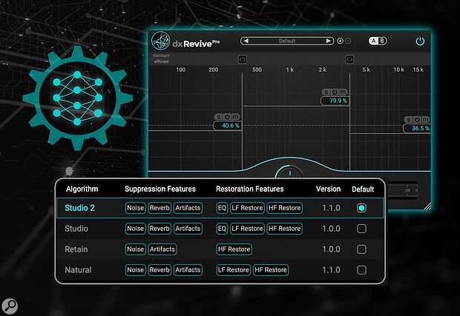Remove a band with the minus icon
The width and height of the screenshot is (460, 316).
[x=348, y=41]
